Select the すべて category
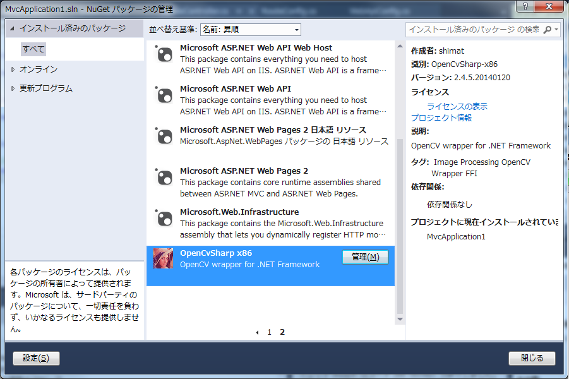 (x=33, y=49)
